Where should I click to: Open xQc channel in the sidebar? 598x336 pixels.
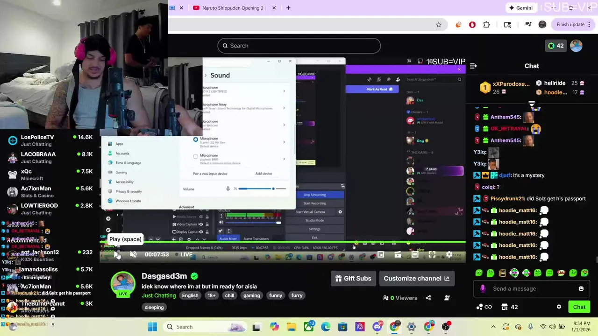tap(50, 175)
